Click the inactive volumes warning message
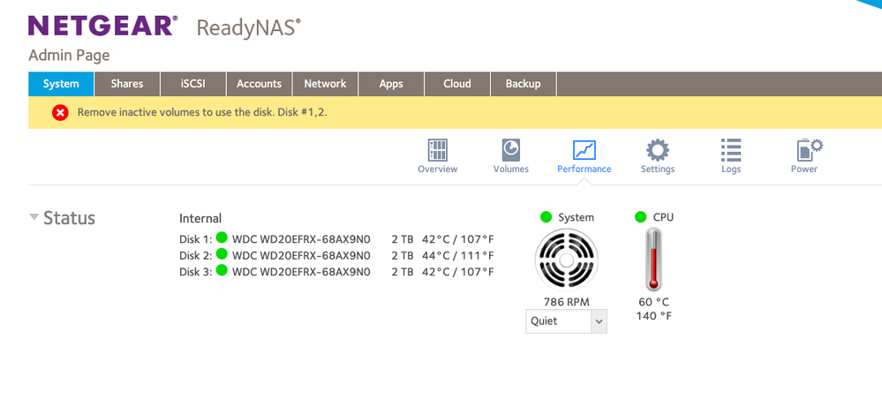The height and width of the screenshot is (407, 882). [202, 113]
